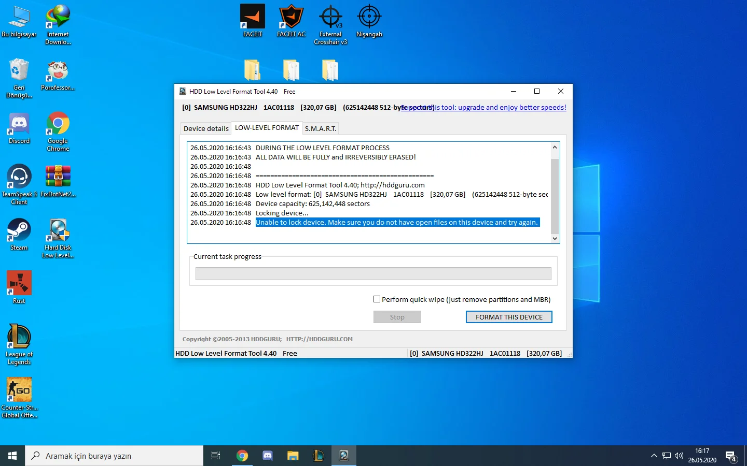Enable the Perform quick wipe checkbox
This screenshot has width=747, height=466.
pos(377,299)
